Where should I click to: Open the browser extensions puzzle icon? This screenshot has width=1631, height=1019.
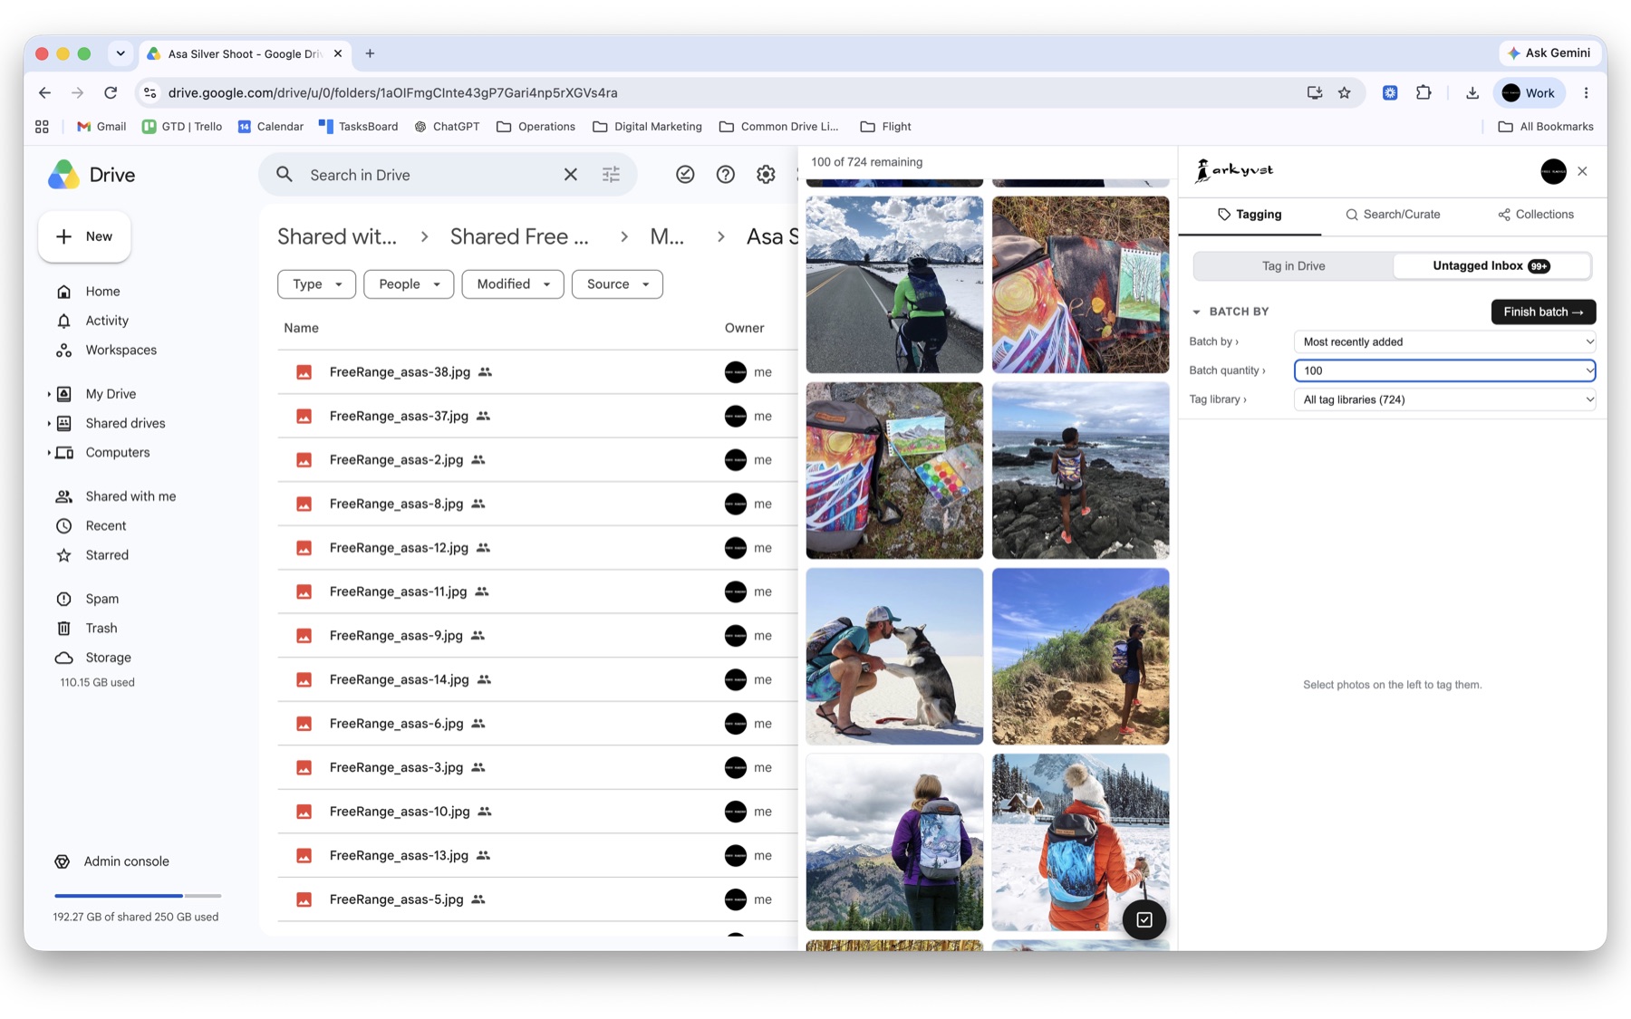[x=1424, y=92]
